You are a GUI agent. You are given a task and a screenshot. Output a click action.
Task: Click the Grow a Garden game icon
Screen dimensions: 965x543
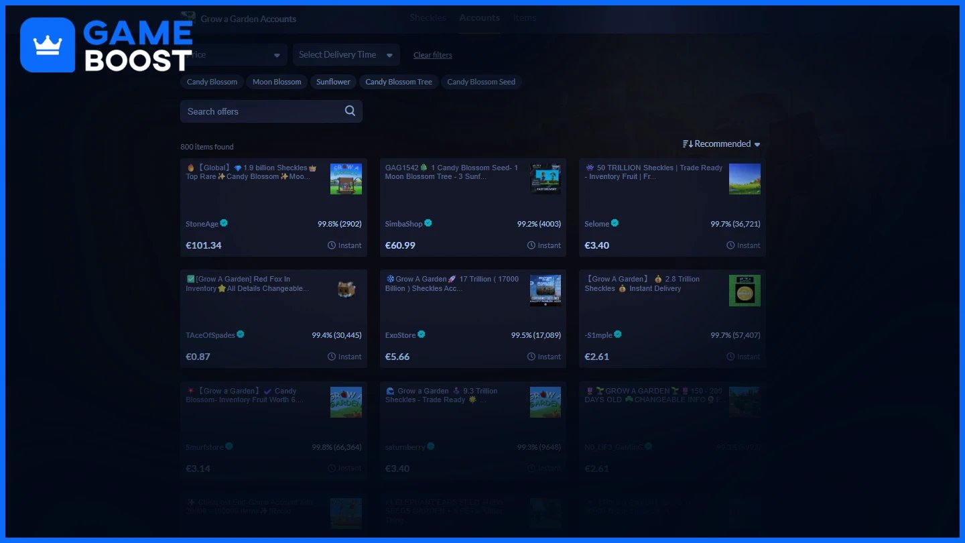coord(188,18)
